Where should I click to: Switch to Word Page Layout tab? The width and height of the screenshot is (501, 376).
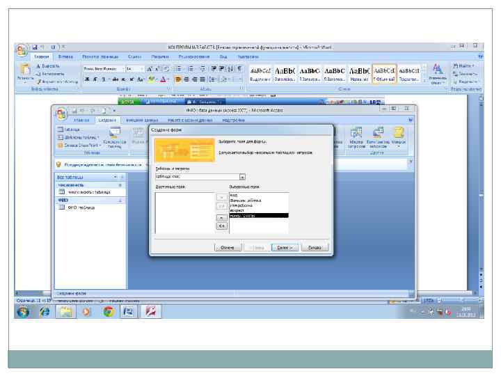click(100, 56)
